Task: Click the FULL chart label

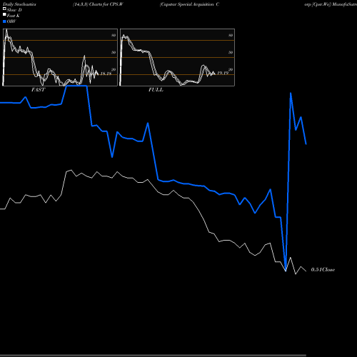Action: pyautogui.click(x=156, y=90)
